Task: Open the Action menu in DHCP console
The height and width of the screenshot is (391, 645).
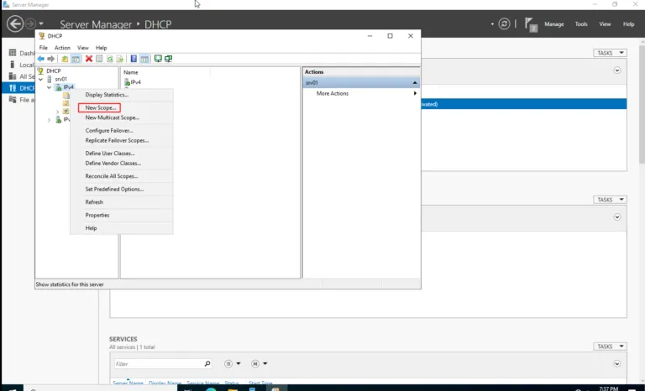Action: pos(62,48)
